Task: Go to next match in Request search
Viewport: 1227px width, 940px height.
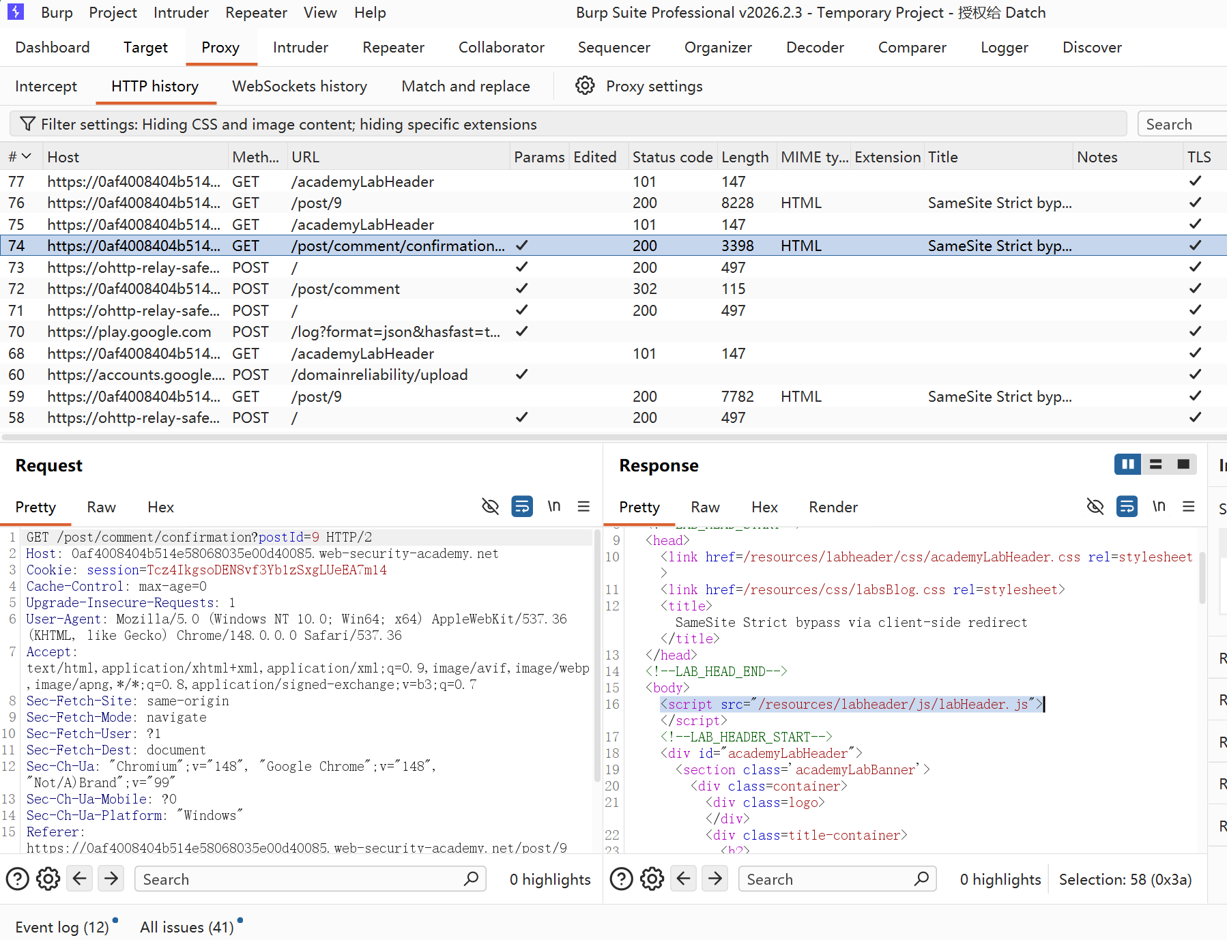Action: click(x=111, y=878)
